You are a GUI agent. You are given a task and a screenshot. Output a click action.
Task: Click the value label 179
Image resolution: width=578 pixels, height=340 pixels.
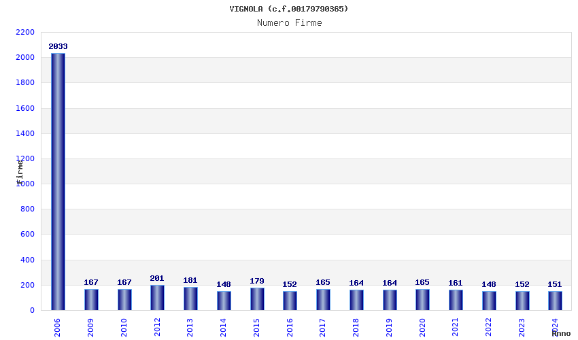(x=257, y=282)
